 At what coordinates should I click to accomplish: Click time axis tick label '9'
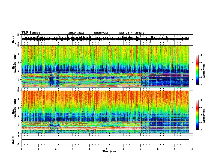[175, 149]
